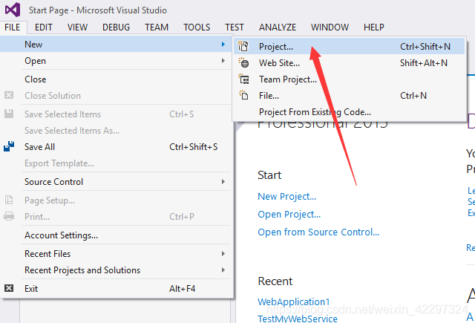Click Open from Source Control... link

(x=318, y=232)
